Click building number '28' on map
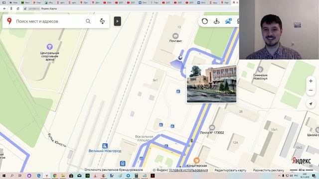319x179 pixels. pyautogui.click(x=241, y=111)
